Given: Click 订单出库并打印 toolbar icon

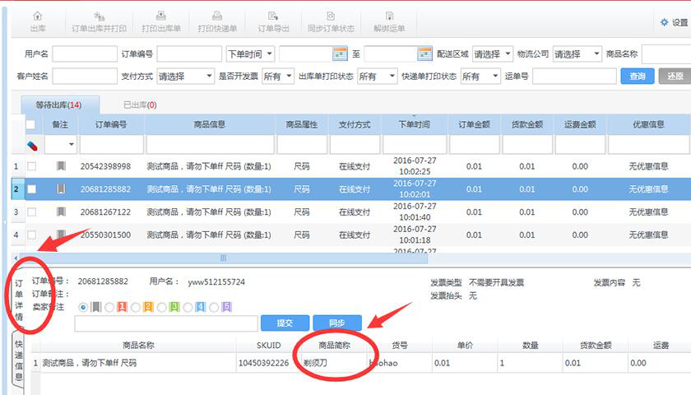Looking at the screenshot, I should [99, 17].
